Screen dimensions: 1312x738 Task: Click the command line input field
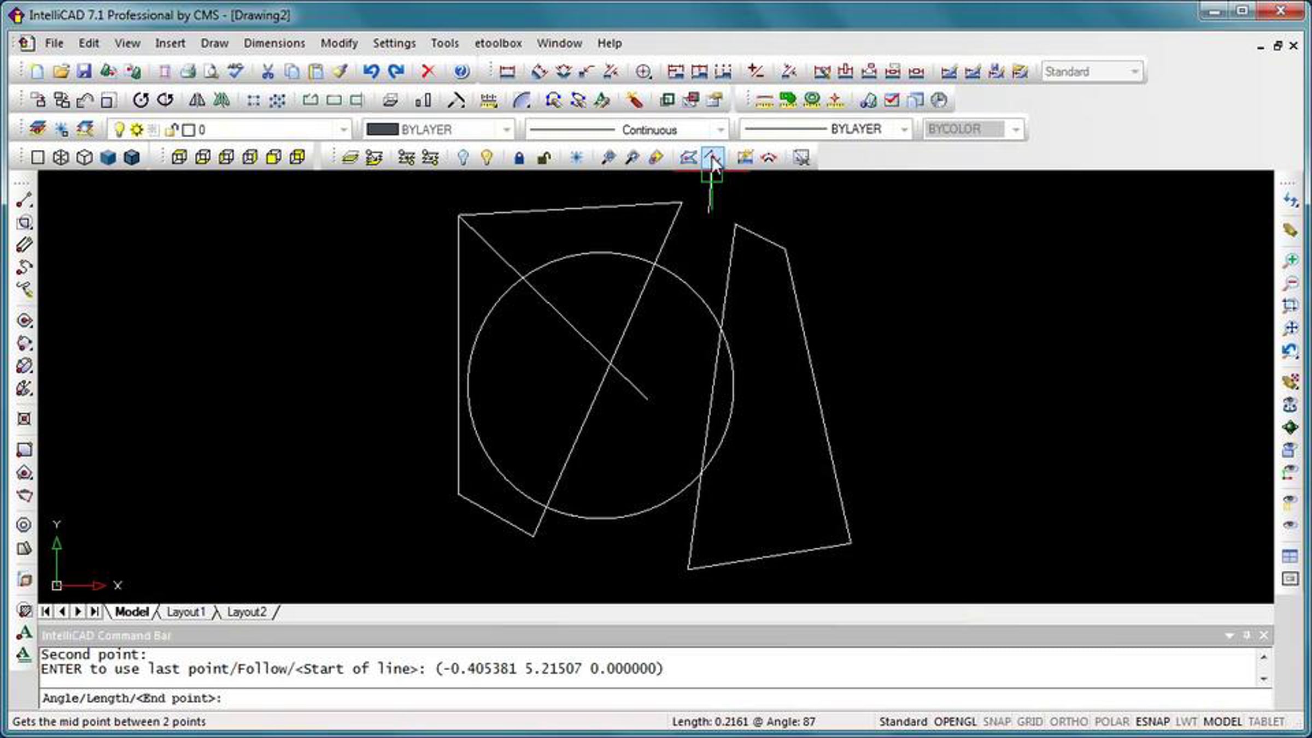656,698
